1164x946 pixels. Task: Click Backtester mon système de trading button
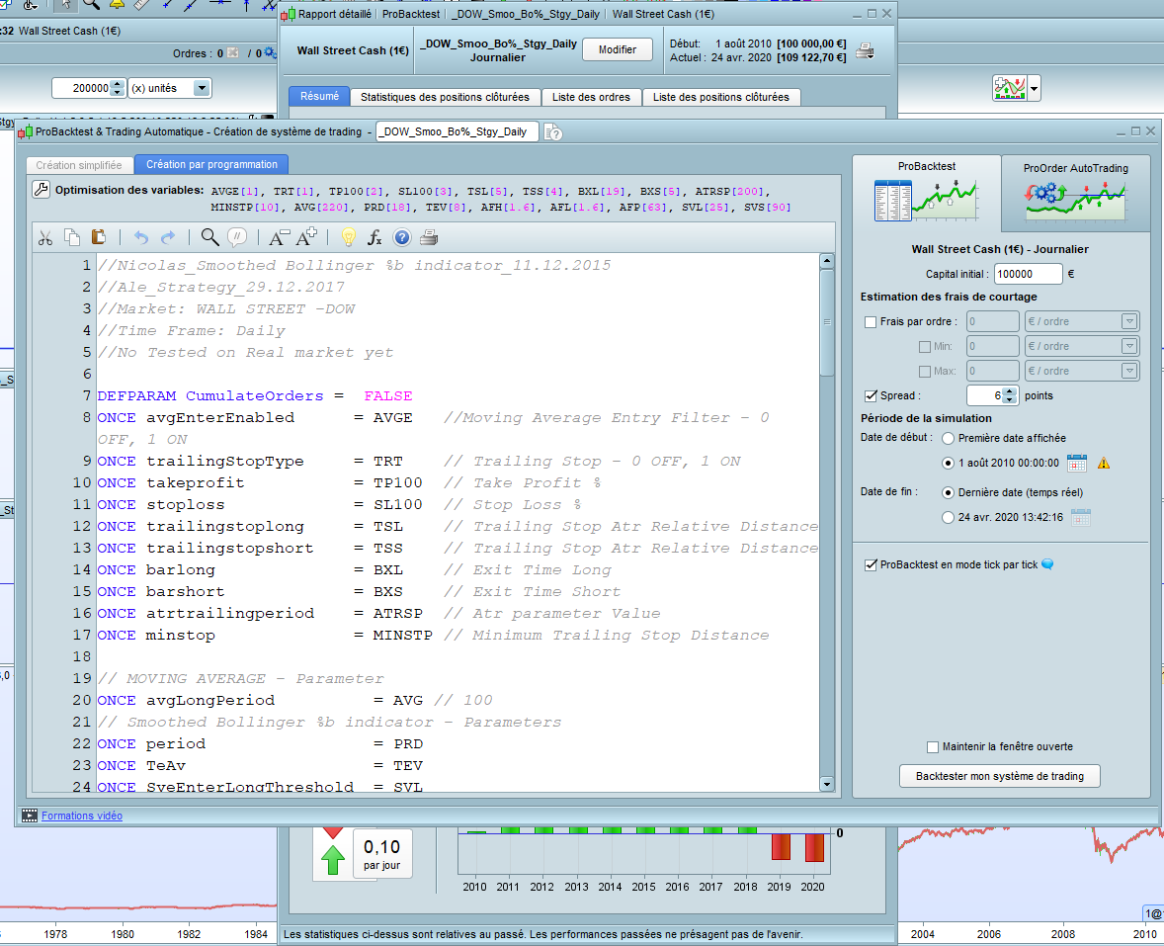coord(999,776)
